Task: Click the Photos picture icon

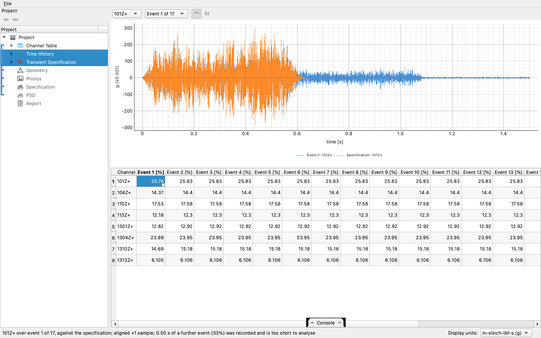Action: 20,78
